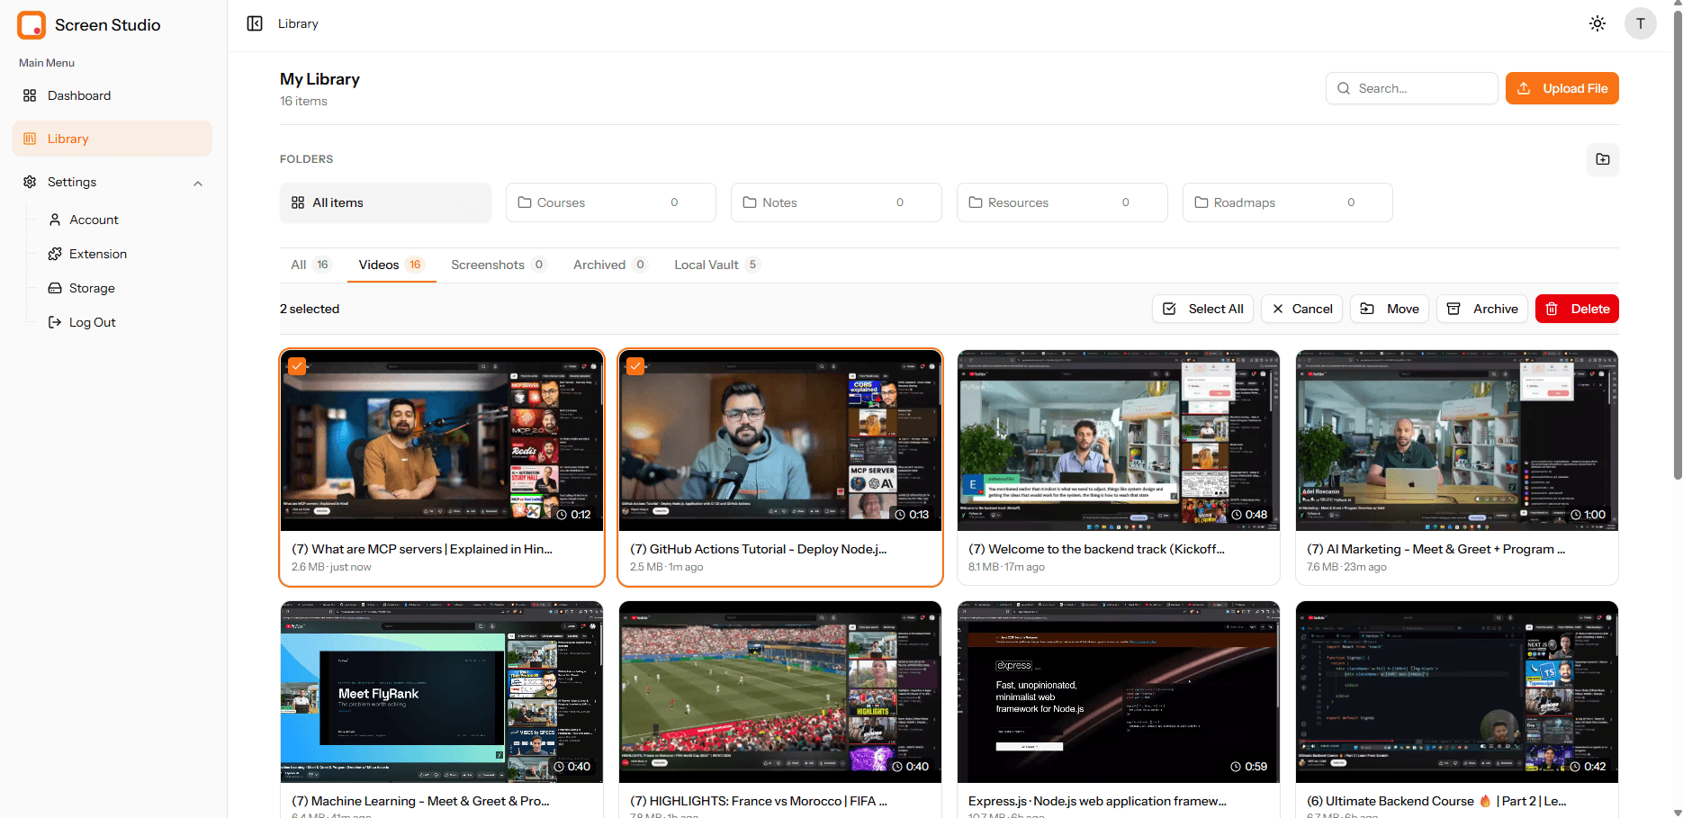Click the Select All checkbox icon
1683x818 pixels.
(x=1169, y=309)
